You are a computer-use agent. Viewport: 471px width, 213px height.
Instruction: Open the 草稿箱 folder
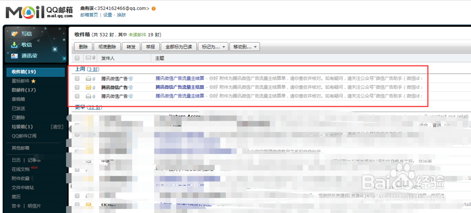pos(18,99)
